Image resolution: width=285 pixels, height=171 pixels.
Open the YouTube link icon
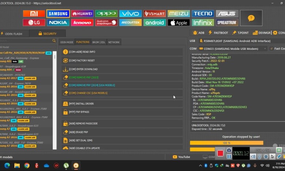point(181,157)
